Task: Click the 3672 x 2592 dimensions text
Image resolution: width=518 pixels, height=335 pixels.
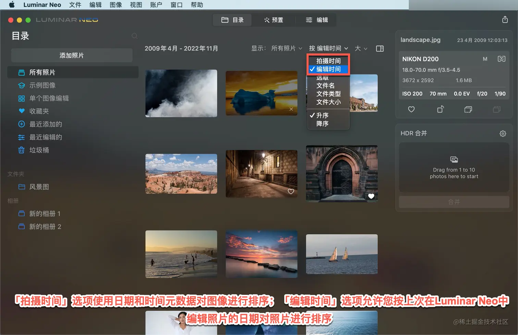Action: [418, 80]
